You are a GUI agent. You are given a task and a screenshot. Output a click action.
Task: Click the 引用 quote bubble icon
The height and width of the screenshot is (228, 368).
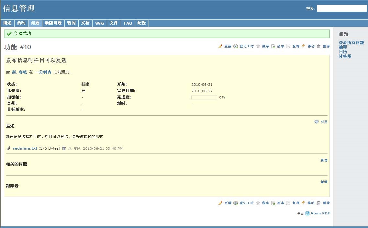(x=316, y=122)
